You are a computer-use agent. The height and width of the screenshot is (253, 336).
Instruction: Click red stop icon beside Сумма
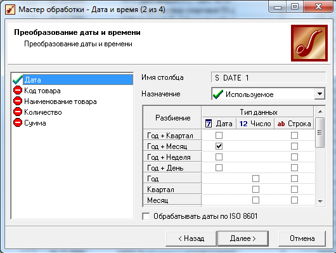pyautogui.click(x=18, y=122)
